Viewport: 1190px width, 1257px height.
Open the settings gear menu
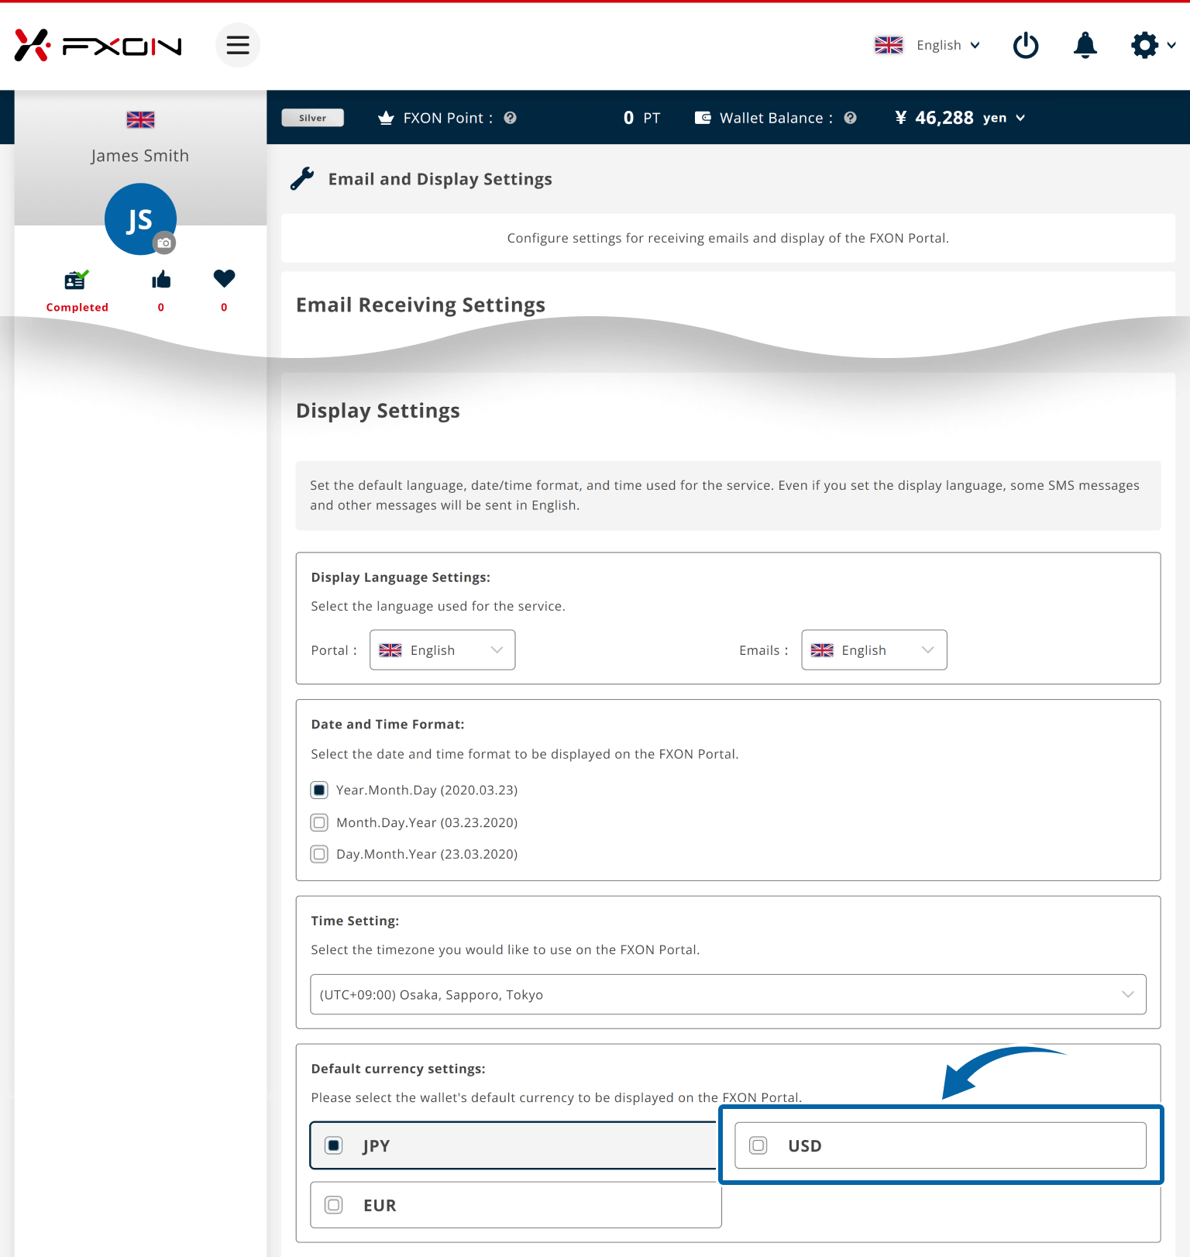click(x=1144, y=45)
